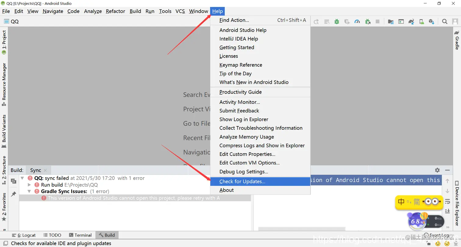Click horizontal scrollbar in build output

302,229
